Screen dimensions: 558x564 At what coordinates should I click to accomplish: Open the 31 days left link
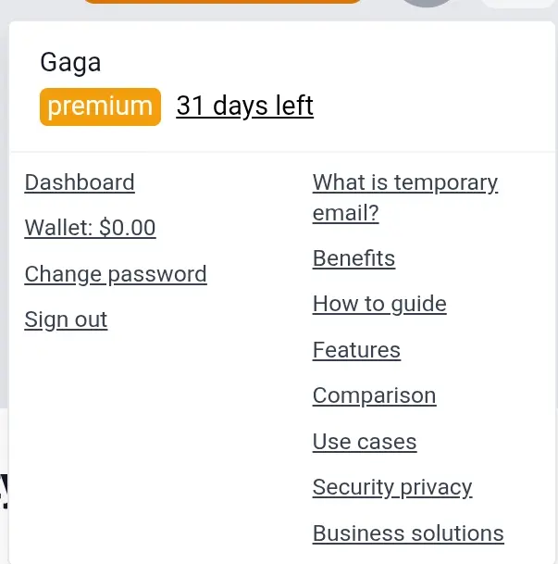(244, 106)
